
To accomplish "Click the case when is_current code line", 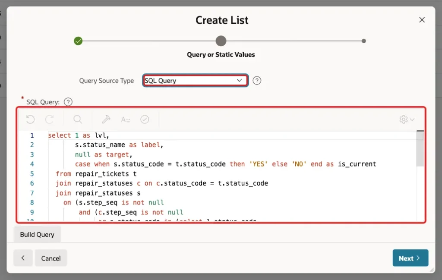I will click(225, 164).
